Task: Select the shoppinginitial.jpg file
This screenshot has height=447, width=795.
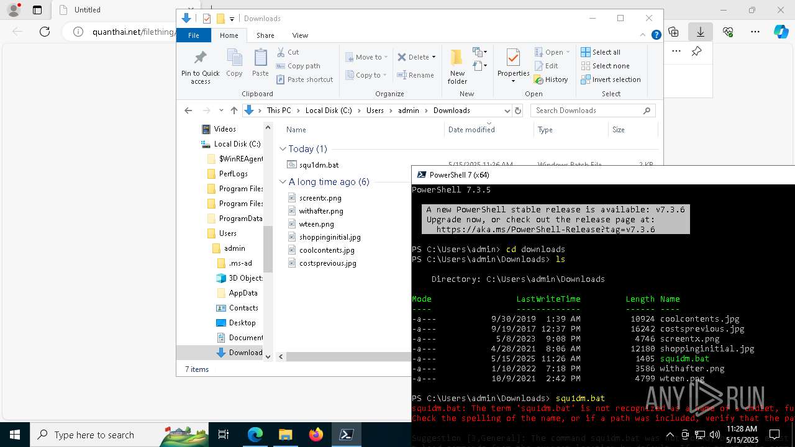Action: point(330,237)
